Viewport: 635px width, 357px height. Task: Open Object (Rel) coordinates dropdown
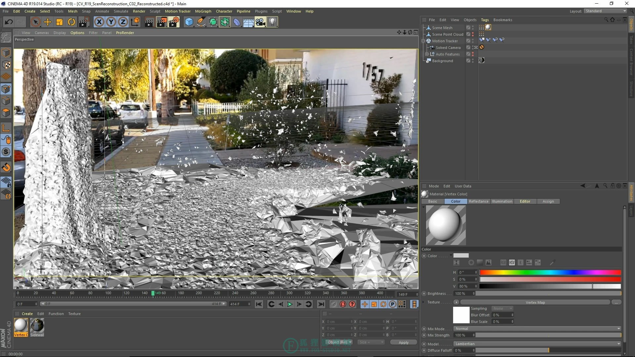339,342
